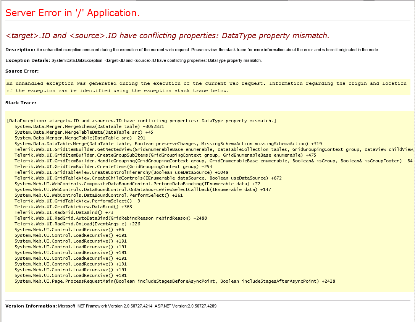Click the Merger.MergeTableData stack trace line

pyautogui.click(x=84, y=132)
